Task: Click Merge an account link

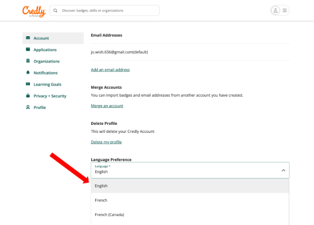Action: click(107, 106)
